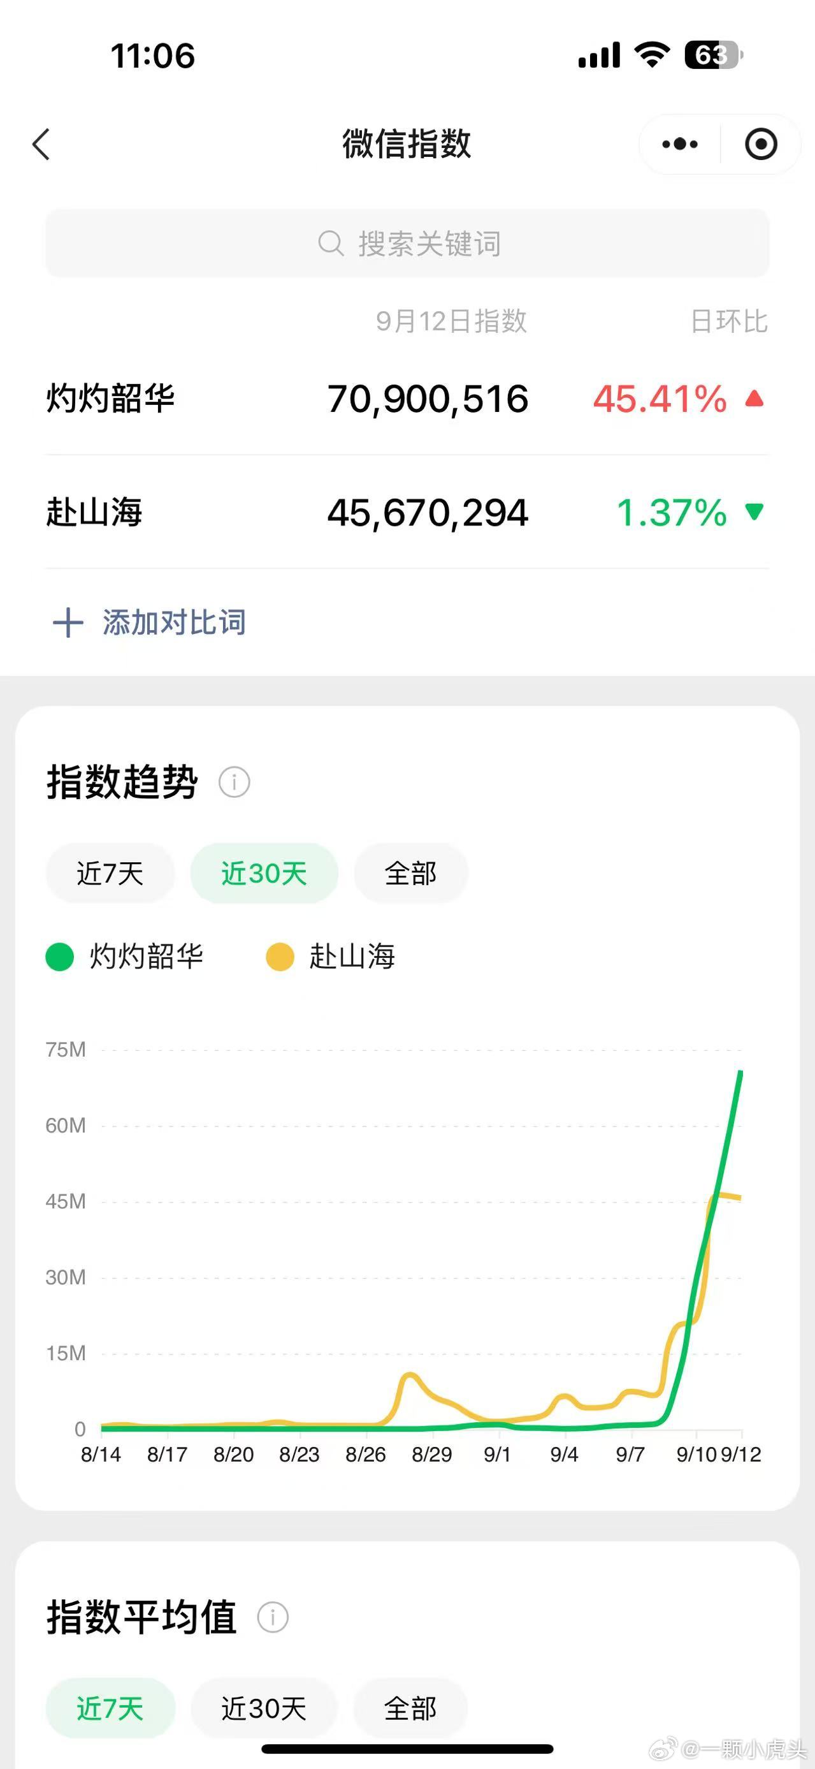This screenshot has width=815, height=1769.
Task: Toggle green 灼灼韶华 legend dot
Action: click(x=60, y=957)
